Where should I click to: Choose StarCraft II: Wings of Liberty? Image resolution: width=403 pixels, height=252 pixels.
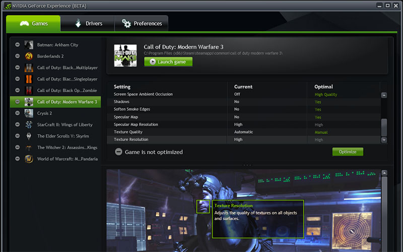55,124
